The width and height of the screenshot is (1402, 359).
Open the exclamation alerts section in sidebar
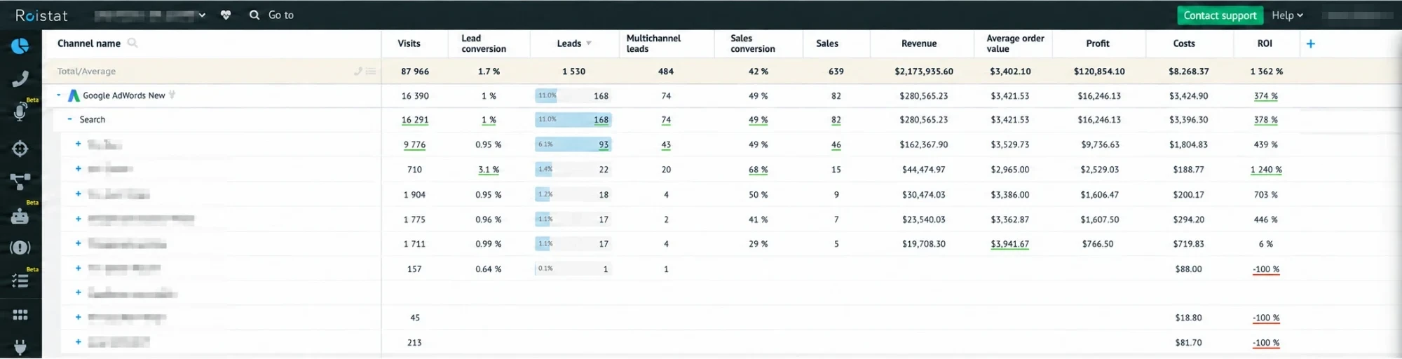(20, 248)
